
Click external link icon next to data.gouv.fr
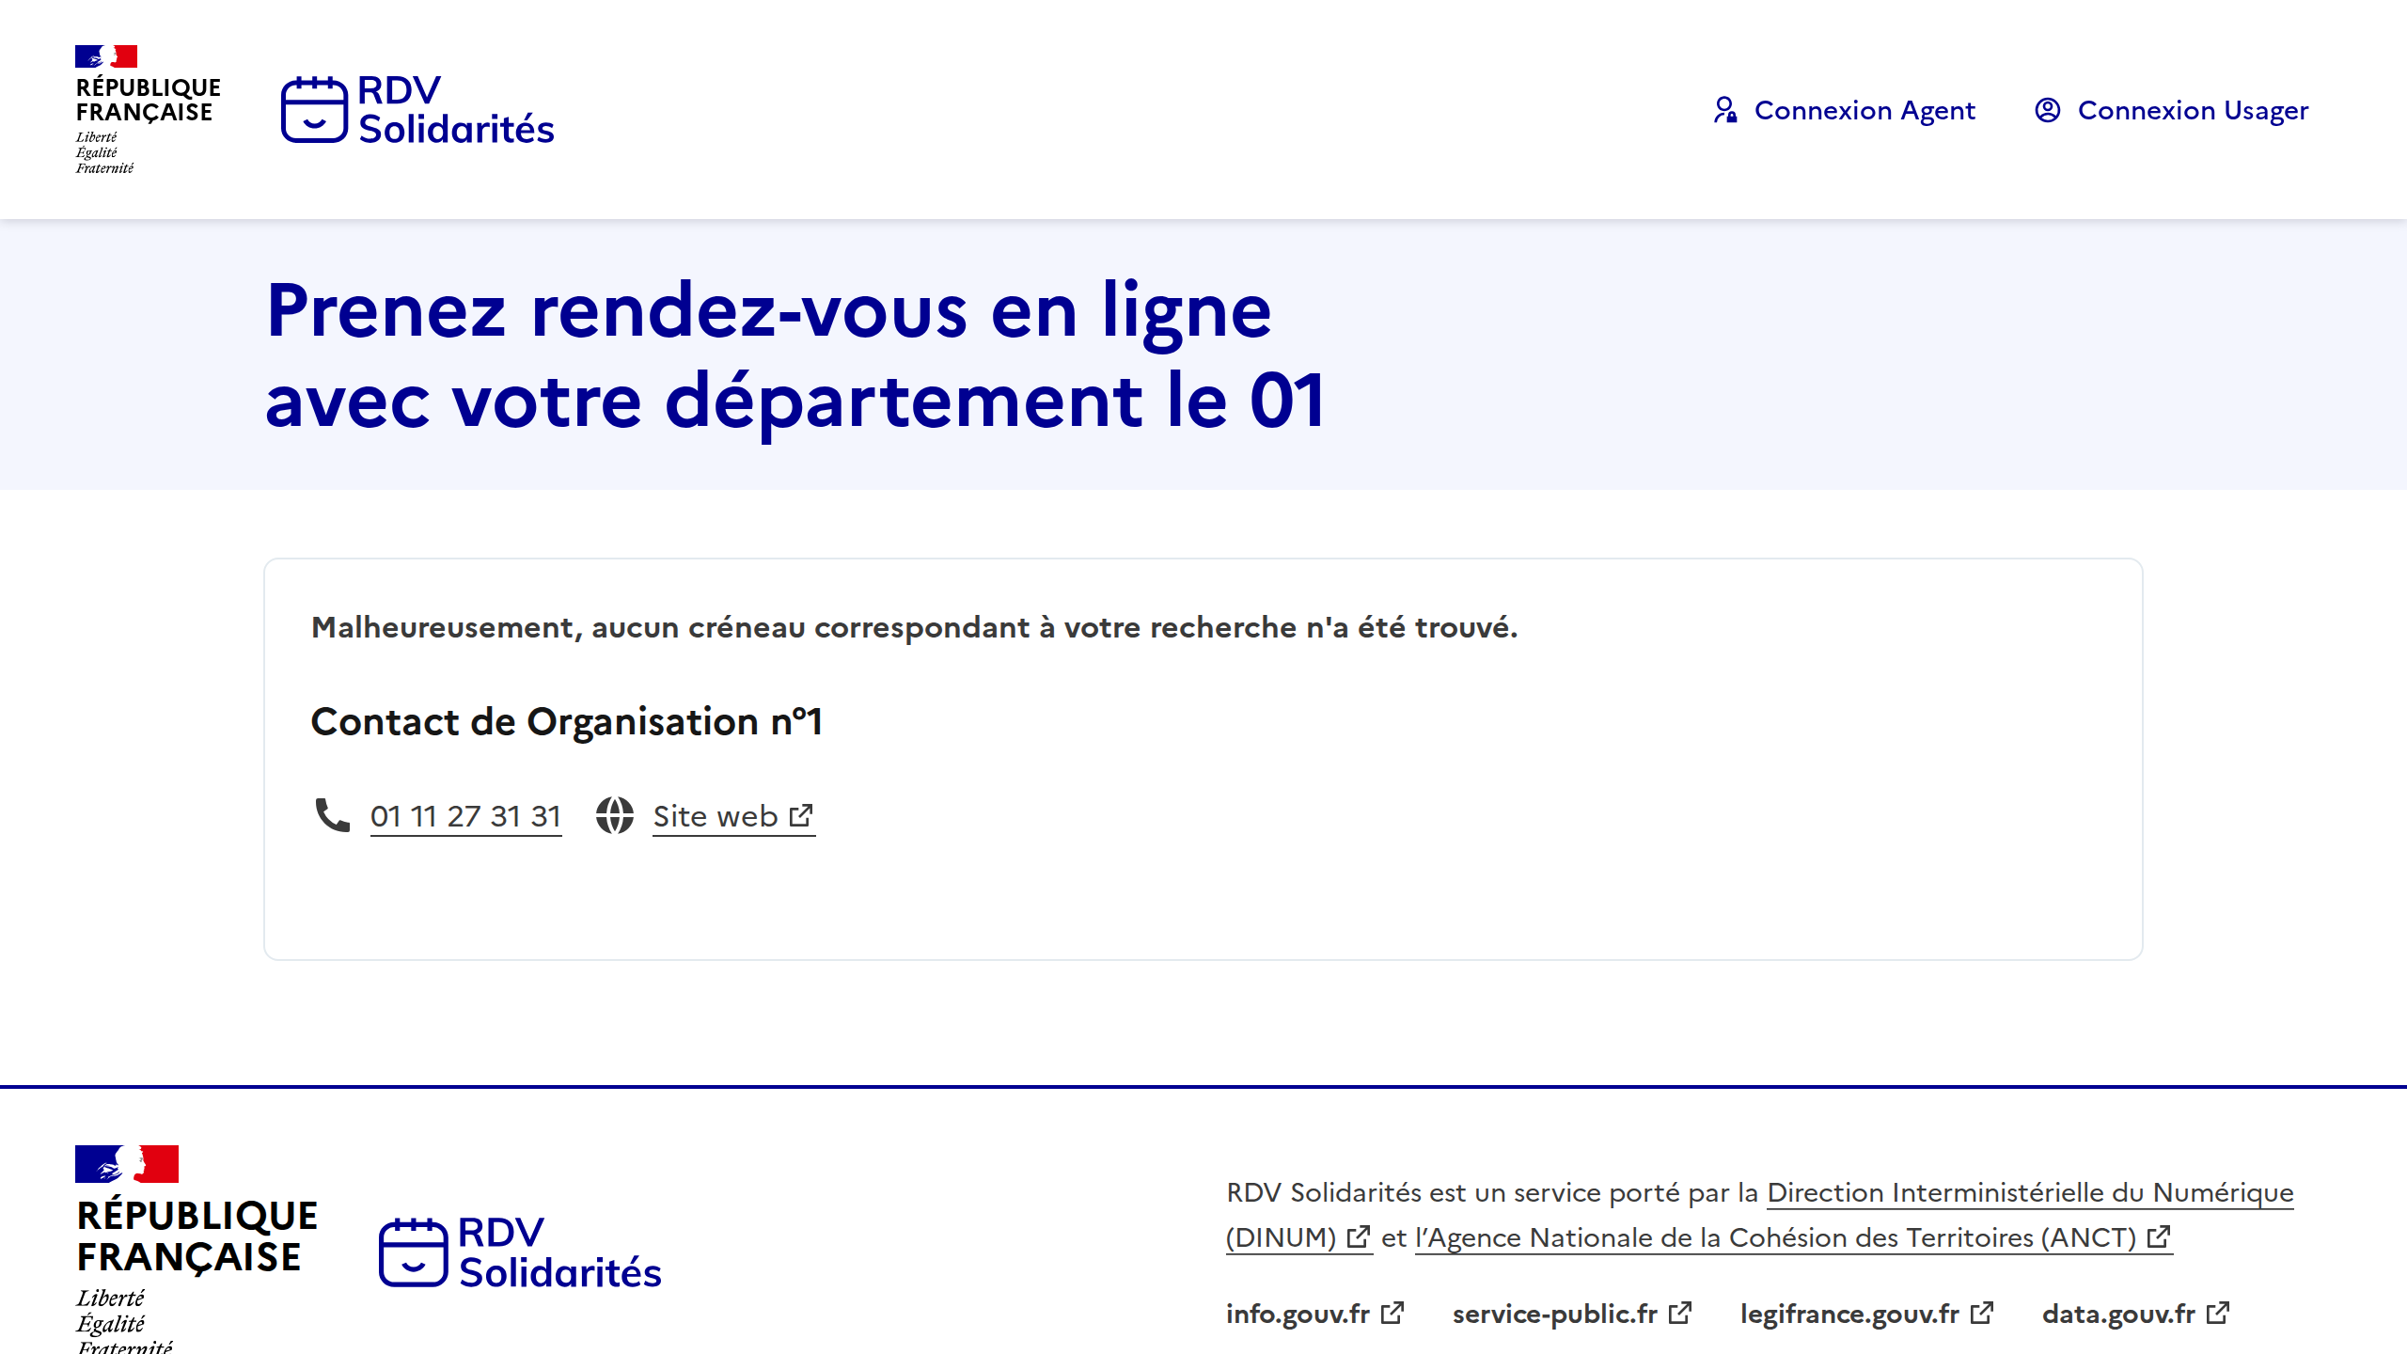2218,1313
